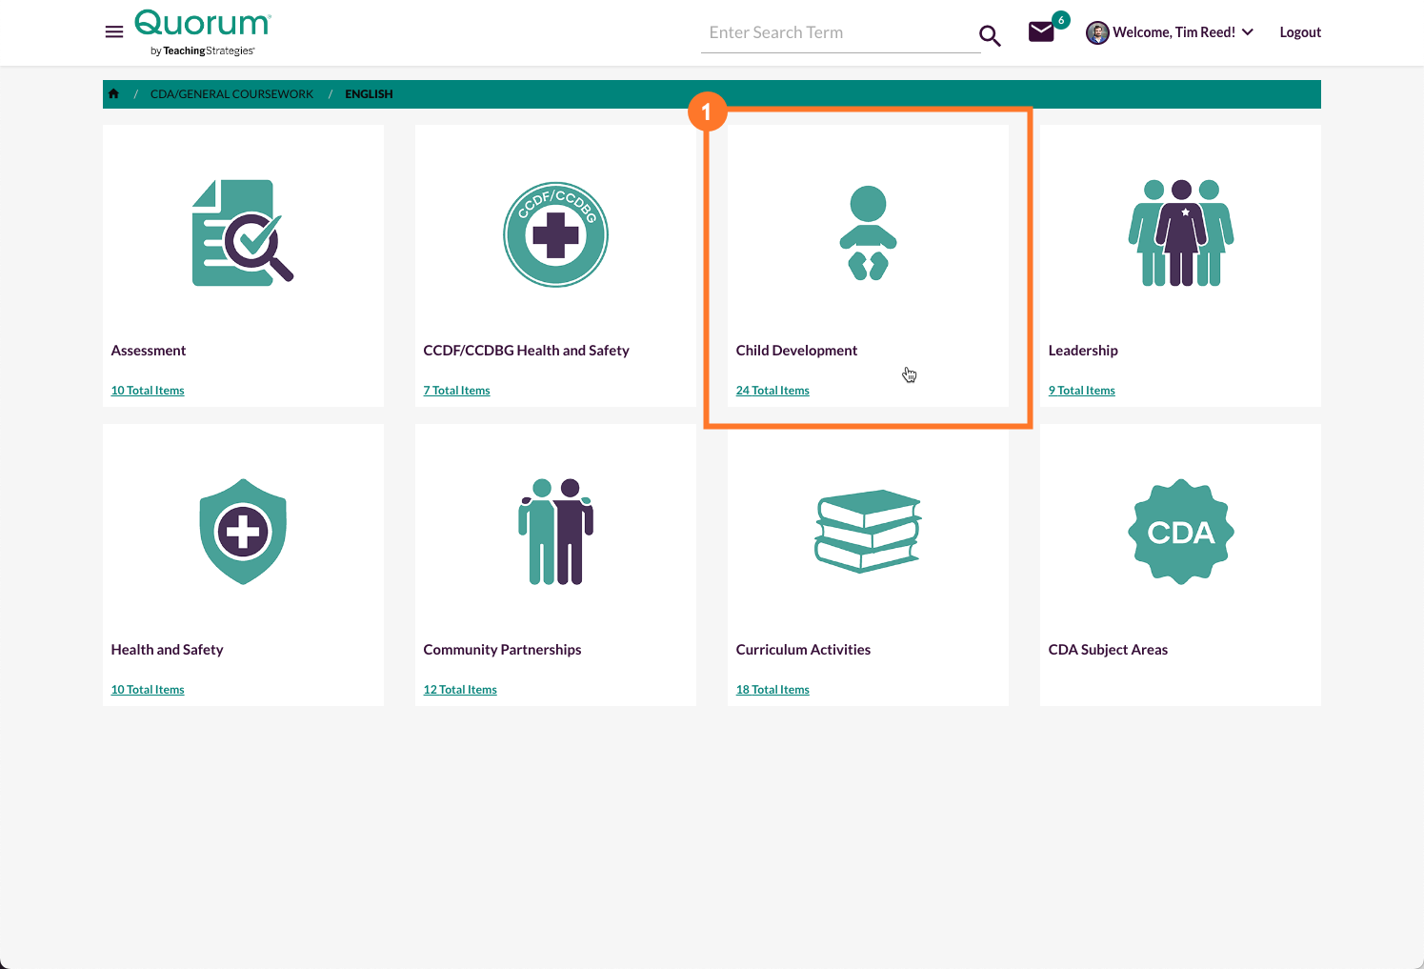
Task: Select the Assessment magnifying-glass document icon
Action: point(242,233)
